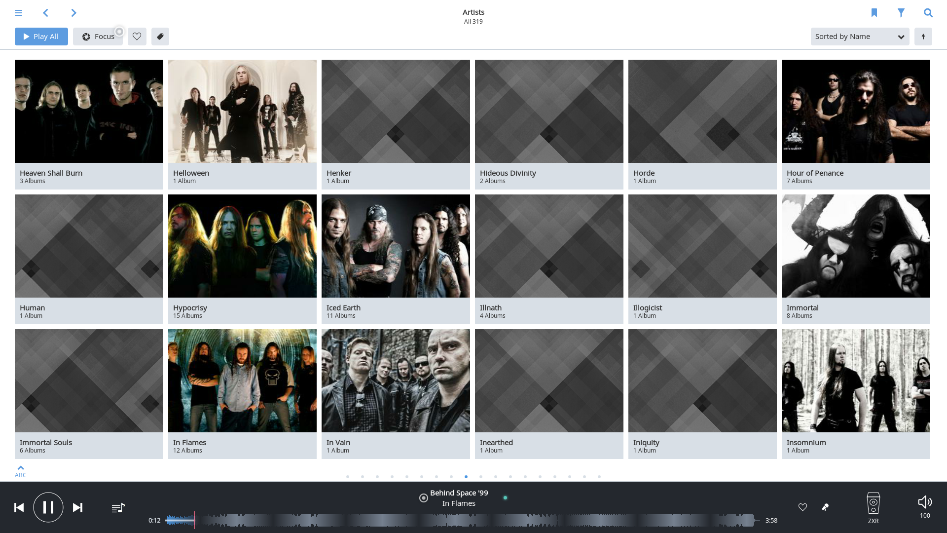Click the Focus button
The height and width of the screenshot is (533, 947).
point(98,37)
